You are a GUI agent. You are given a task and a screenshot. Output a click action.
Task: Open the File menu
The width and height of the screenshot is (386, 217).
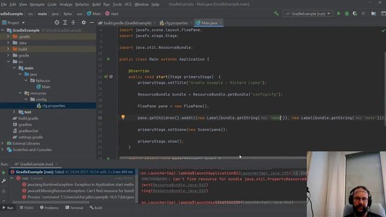4,4
